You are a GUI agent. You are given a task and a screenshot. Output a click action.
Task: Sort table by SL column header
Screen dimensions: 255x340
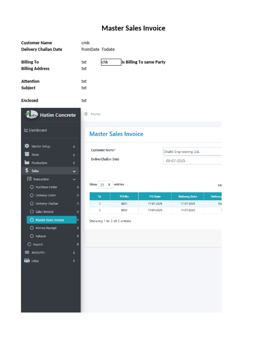(x=100, y=196)
